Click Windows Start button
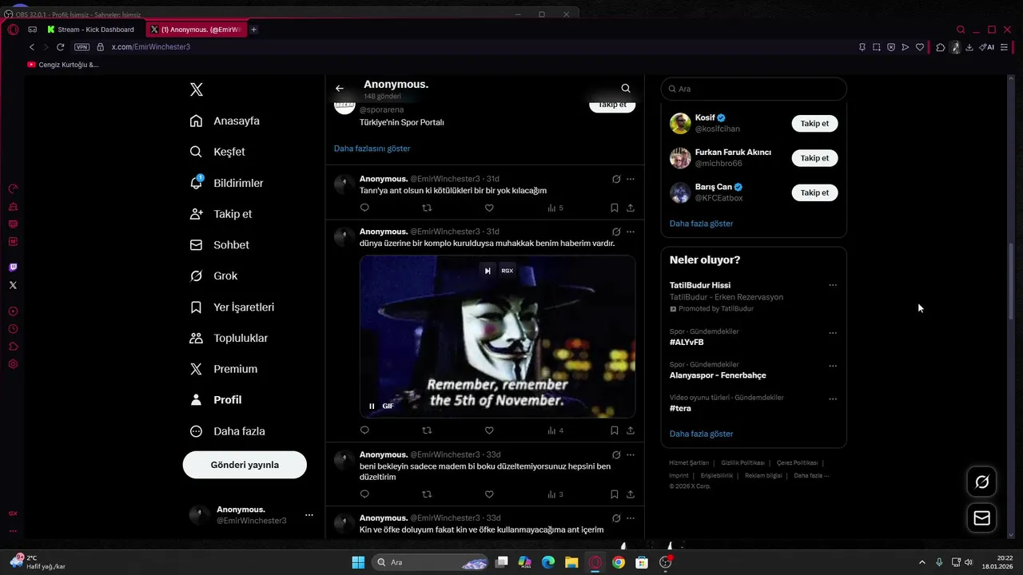The image size is (1023, 575). pyautogui.click(x=358, y=562)
